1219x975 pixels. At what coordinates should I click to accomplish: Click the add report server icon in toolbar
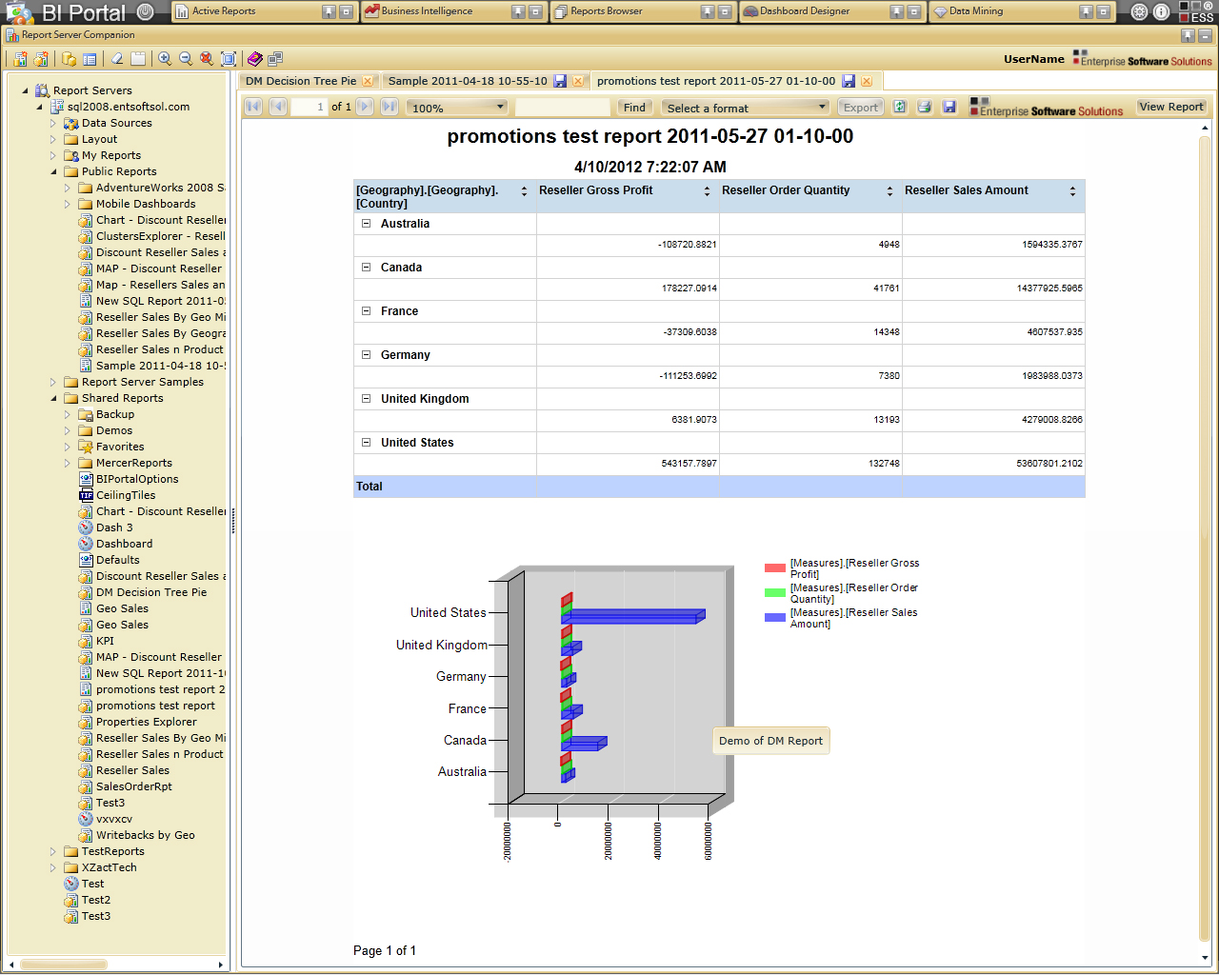(x=20, y=59)
